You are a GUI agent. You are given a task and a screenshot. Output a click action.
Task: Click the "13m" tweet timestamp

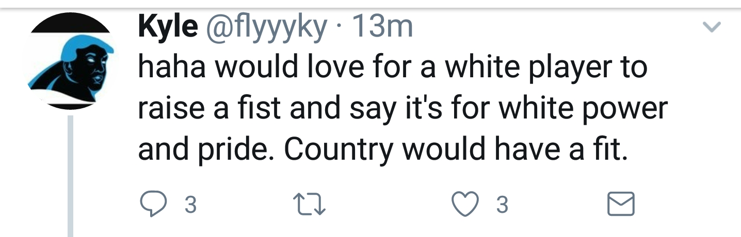381,27
